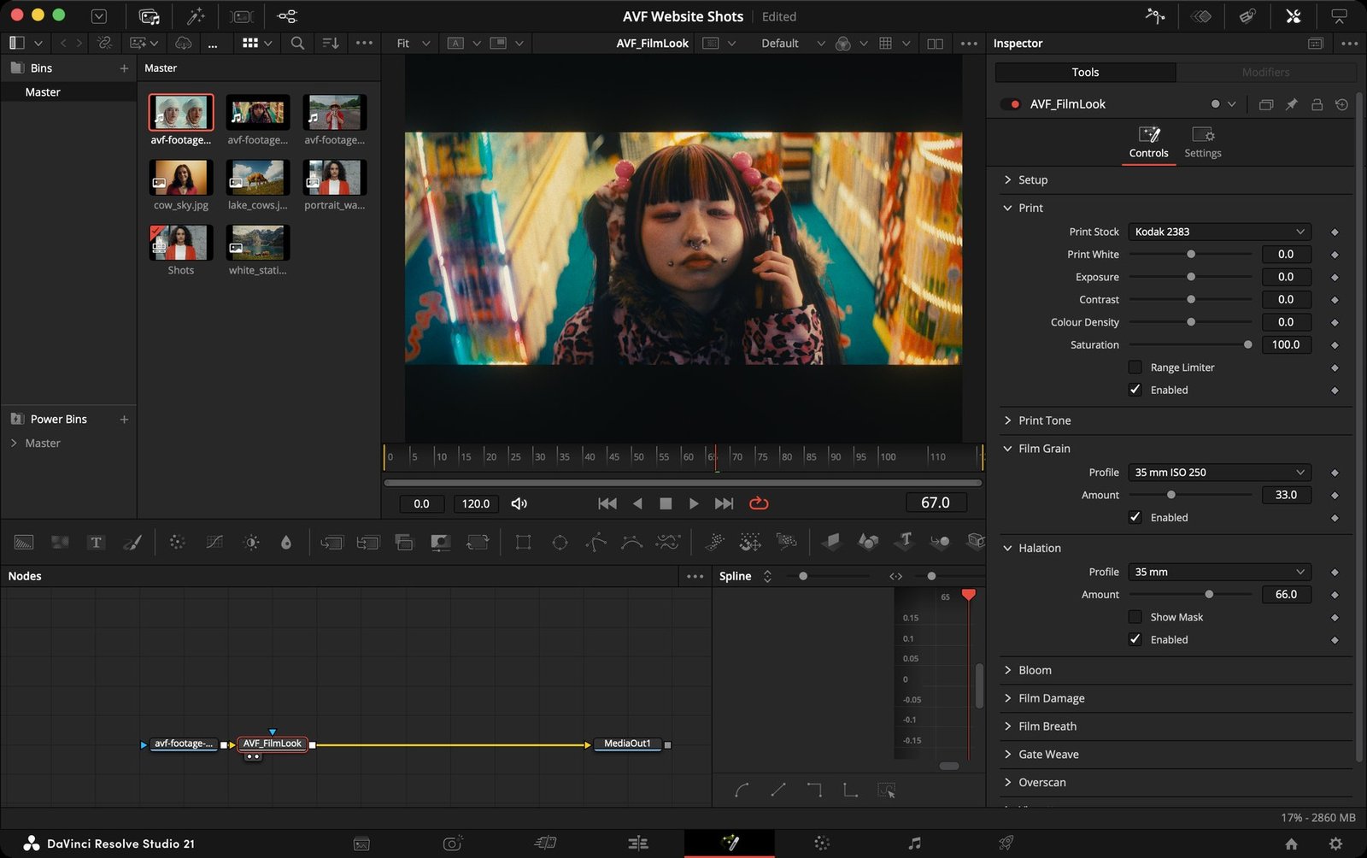Switch to the Fairlight page music icon
This screenshot has height=858, width=1367.
pos(914,843)
